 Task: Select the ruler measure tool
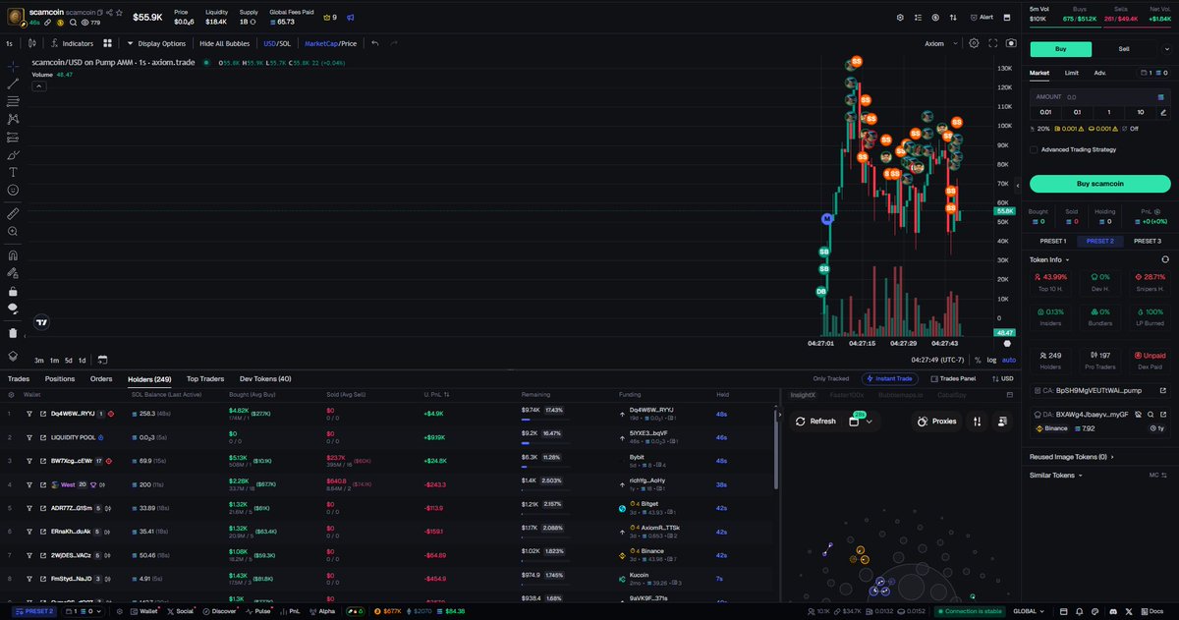[x=13, y=212]
